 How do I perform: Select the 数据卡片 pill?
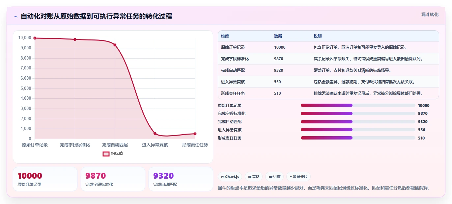(298, 177)
